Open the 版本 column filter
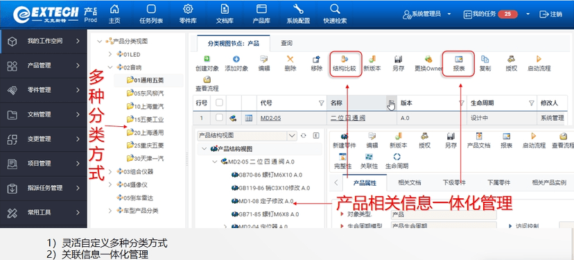Image resolution: width=574 pixels, height=260 pixels. 461,103
